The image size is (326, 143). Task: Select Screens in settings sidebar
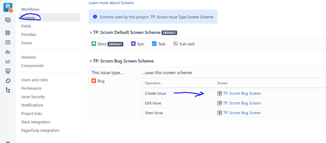tap(49, 17)
